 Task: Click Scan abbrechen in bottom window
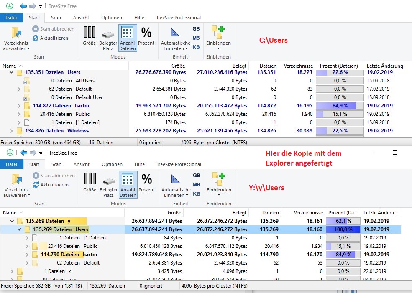[x=54, y=176]
